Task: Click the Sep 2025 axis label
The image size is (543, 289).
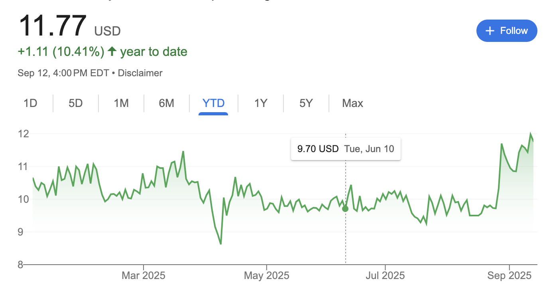Action: (509, 275)
